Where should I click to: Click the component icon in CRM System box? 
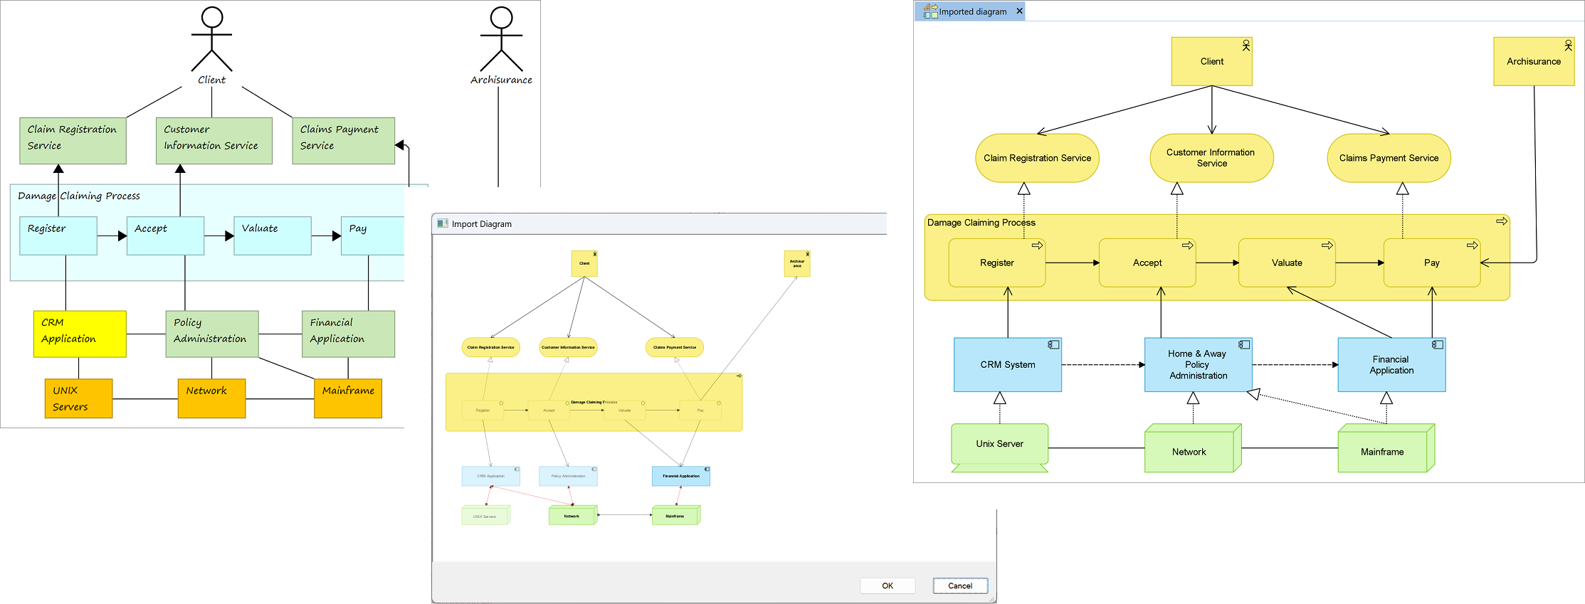pyautogui.click(x=1053, y=345)
